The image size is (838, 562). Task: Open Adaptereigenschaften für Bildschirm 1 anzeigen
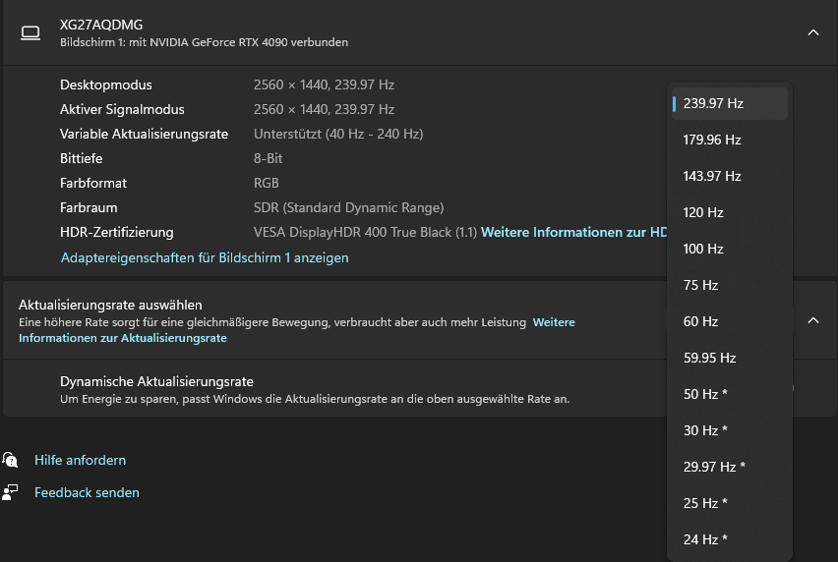tap(205, 257)
